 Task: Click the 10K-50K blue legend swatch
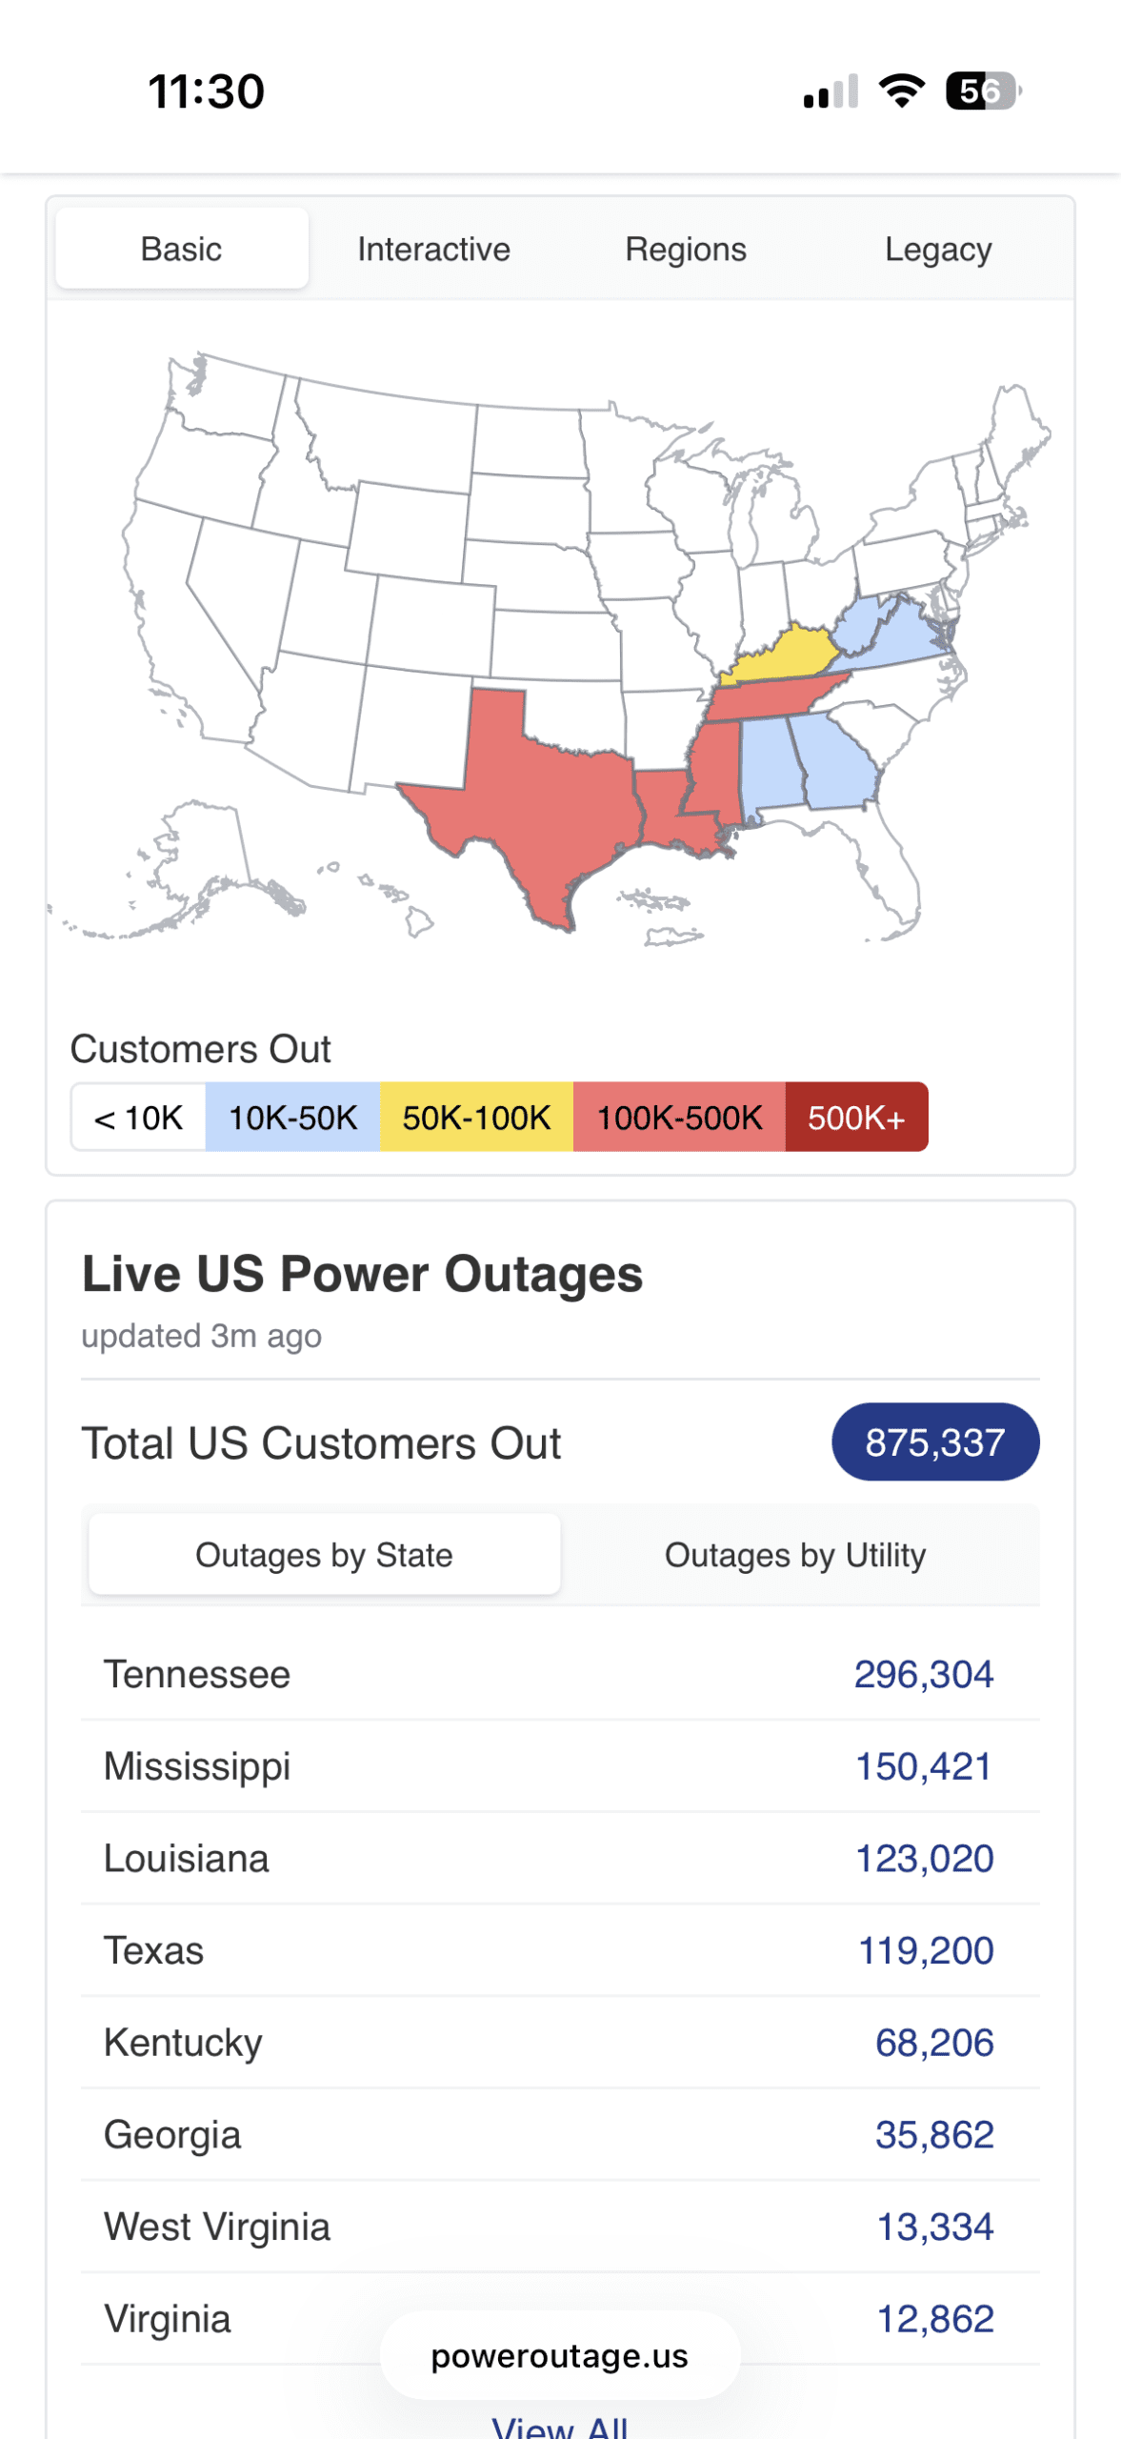click(292, 1118)
